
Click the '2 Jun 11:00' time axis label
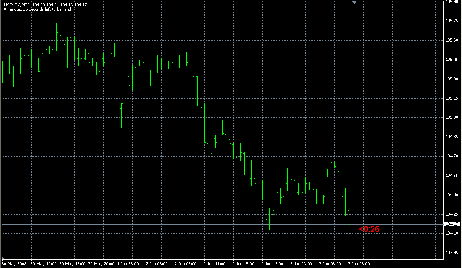[x=214, y=264]
